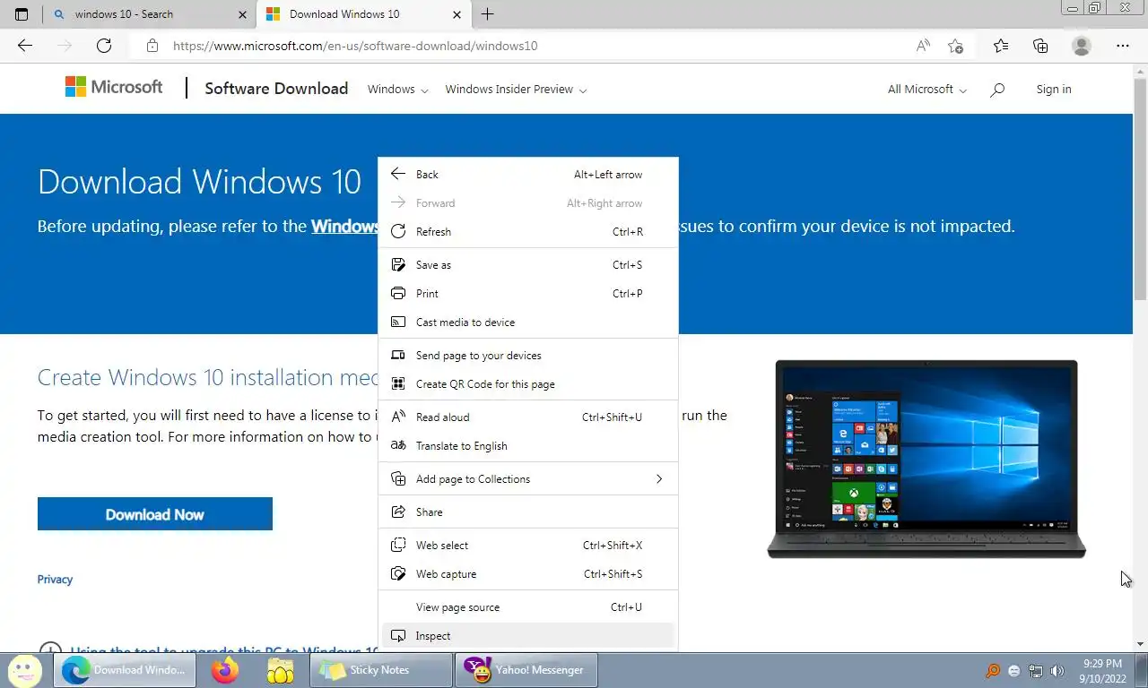Choose Translate to English
1148x688 pixels.
[528, 446]
